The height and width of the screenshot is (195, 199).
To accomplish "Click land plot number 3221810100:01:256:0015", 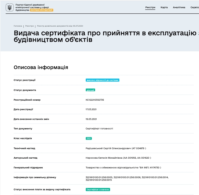I will pyautogui.click(x=99, y=180).
